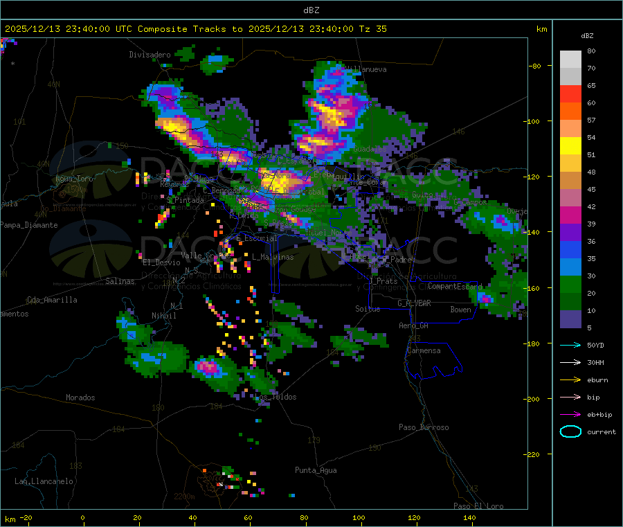Screen dimensions: 623x527
Task: Click the 'Cda_Amarilla' map label
Action: point(52,300)
